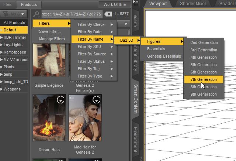This screenshot has height=161, width=236.
Task: Click the search magnifier icon
Action: click(37, 14)
